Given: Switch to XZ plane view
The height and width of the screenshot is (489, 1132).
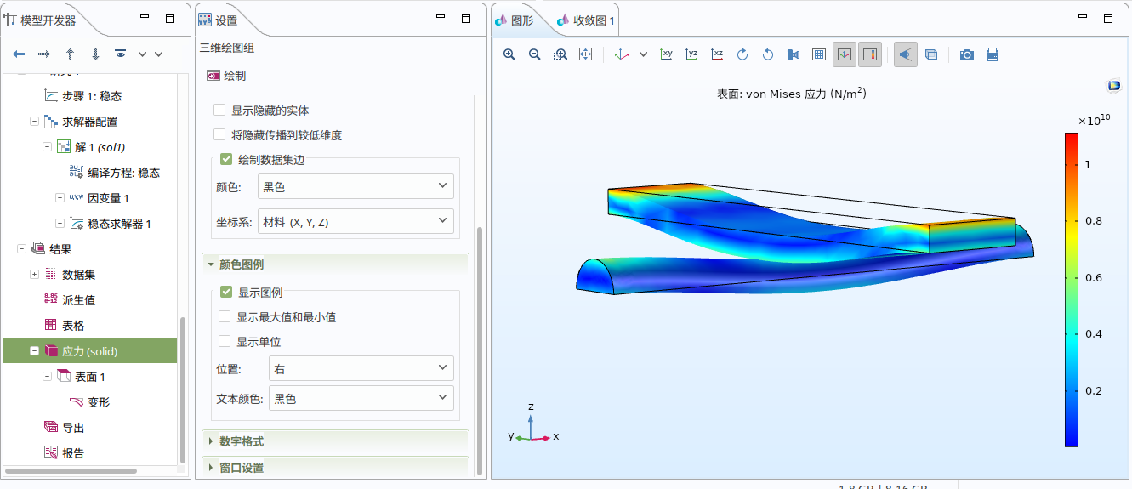Looking at the screenshot, I should [x=718, y=54].
